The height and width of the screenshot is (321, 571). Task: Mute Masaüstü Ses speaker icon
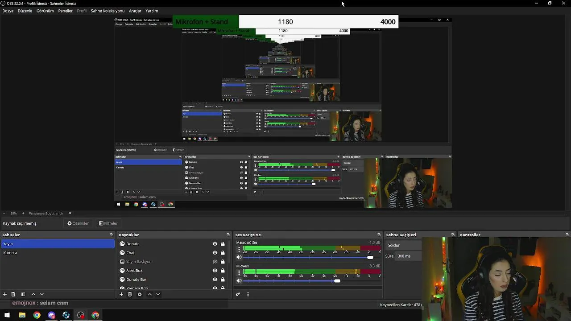tap(239, 257)
